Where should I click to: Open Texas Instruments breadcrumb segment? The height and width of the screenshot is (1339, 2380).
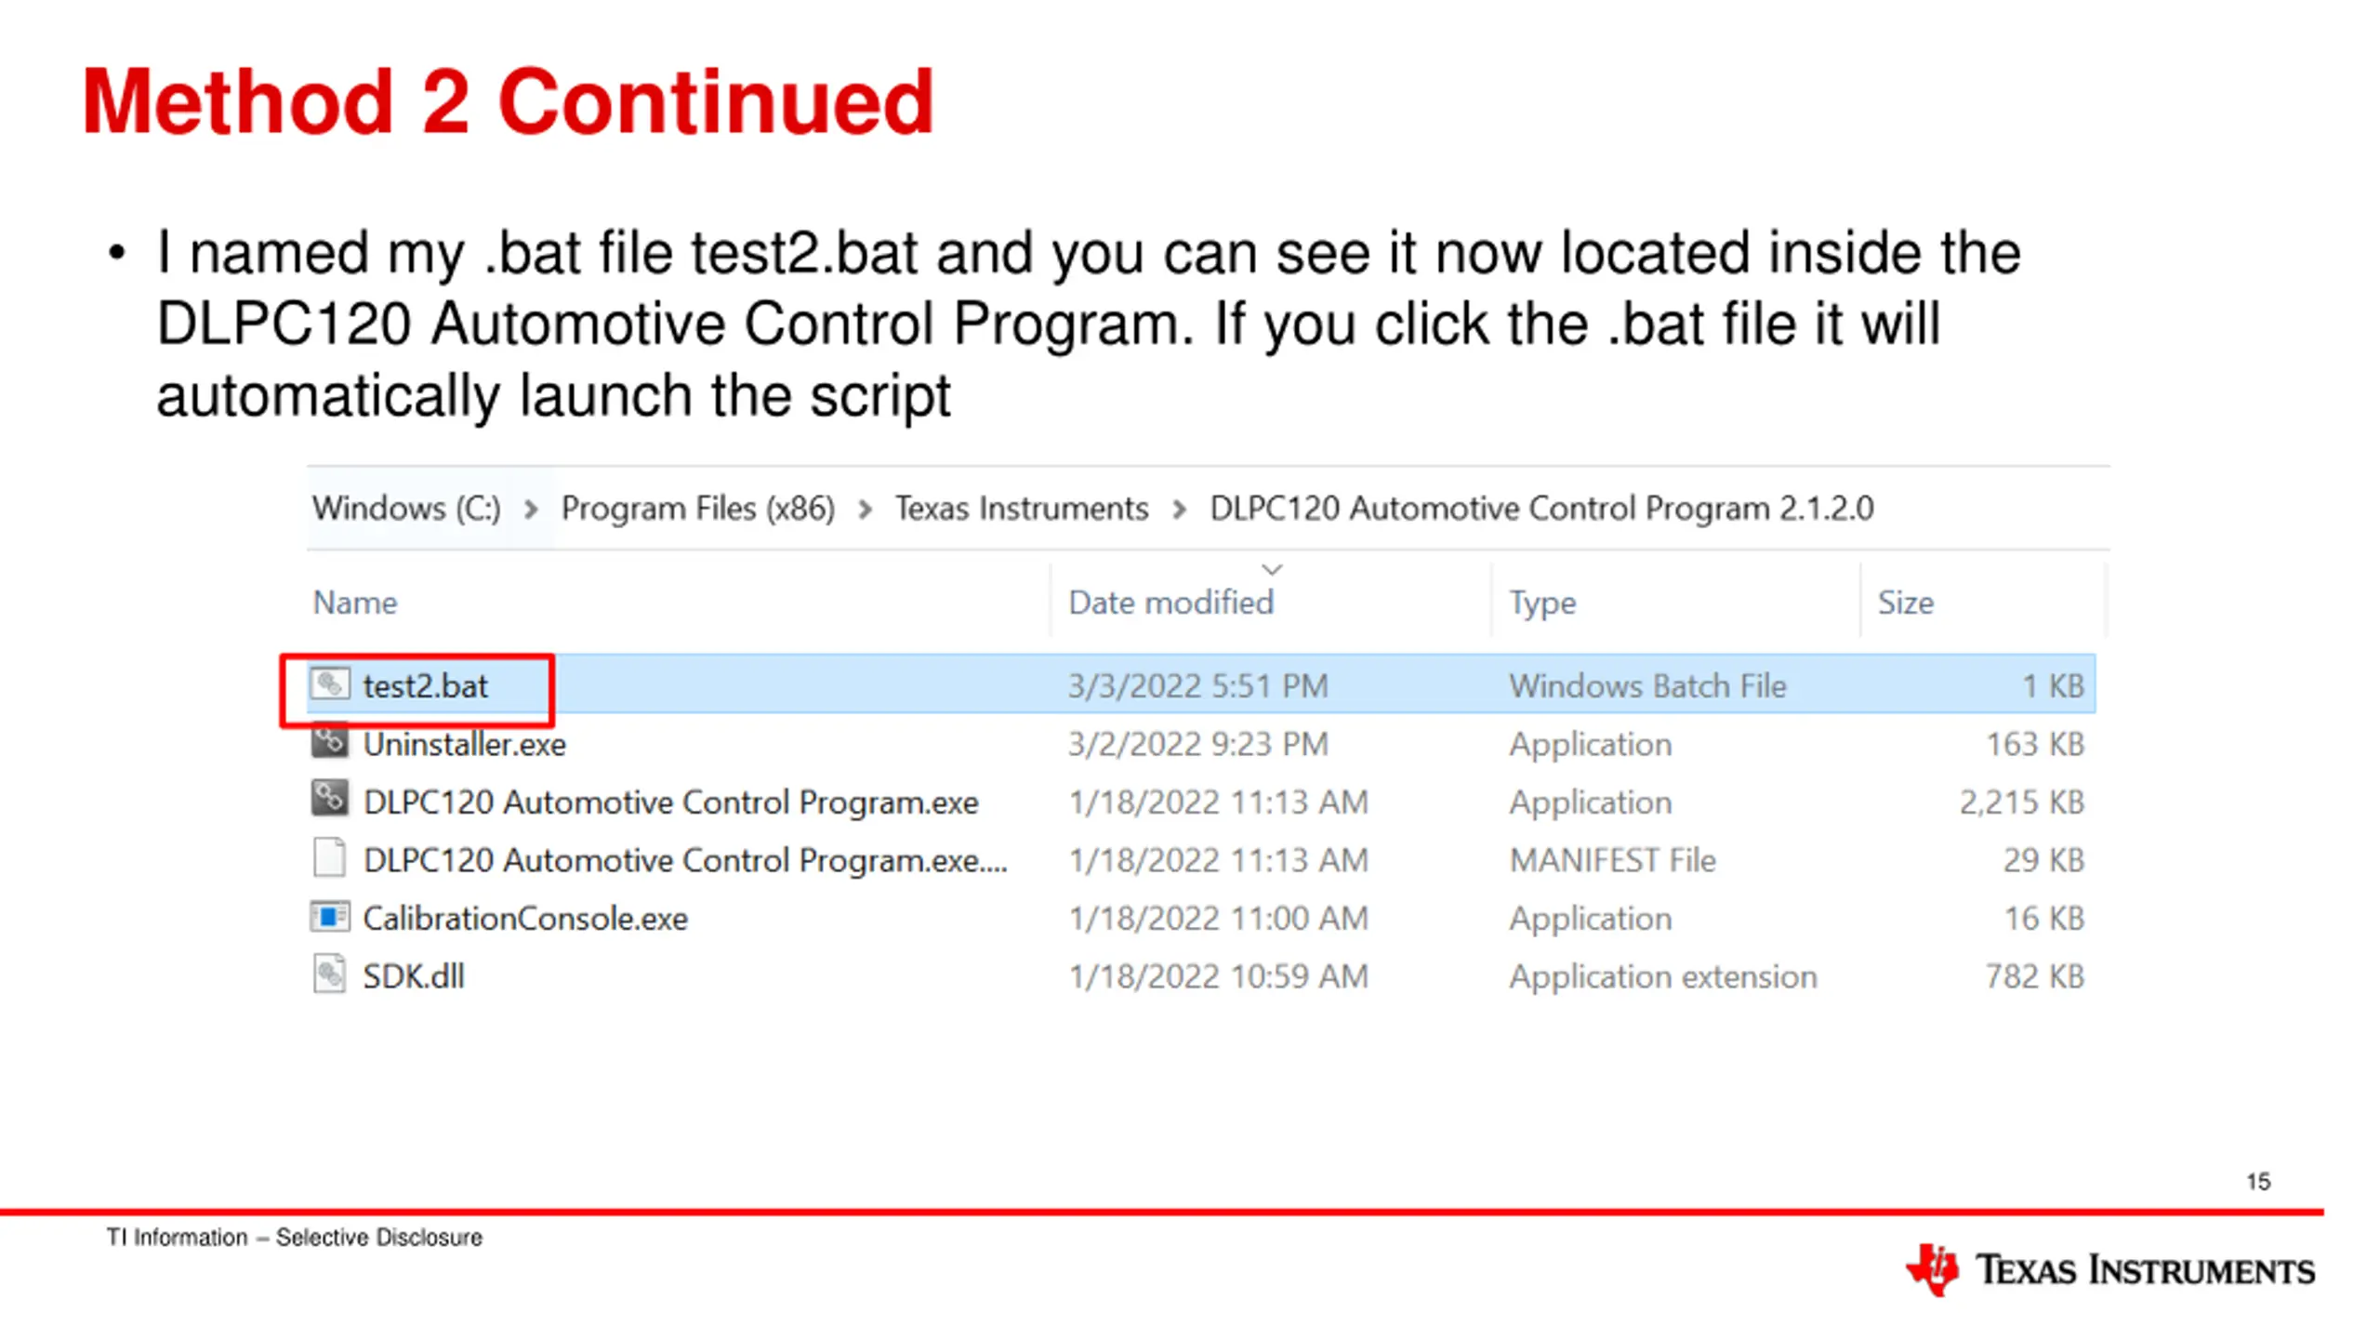point(1022,509)
